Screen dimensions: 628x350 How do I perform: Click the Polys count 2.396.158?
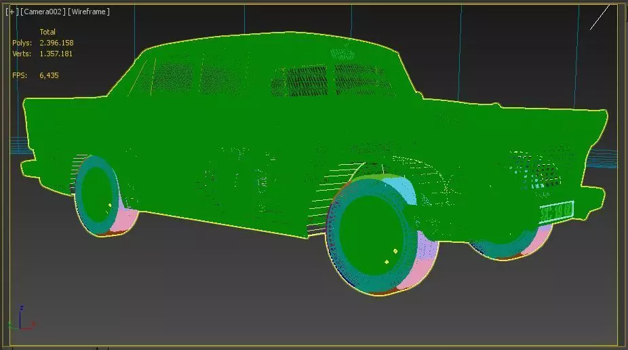coord(56,43)
